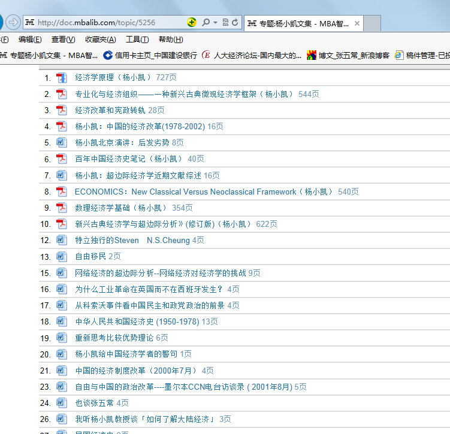450x434 pixels.
Task: Click Word icon beside 杨小凯给中国经济学者的警句
Action: pyautogui.click(x=61, y=354)
